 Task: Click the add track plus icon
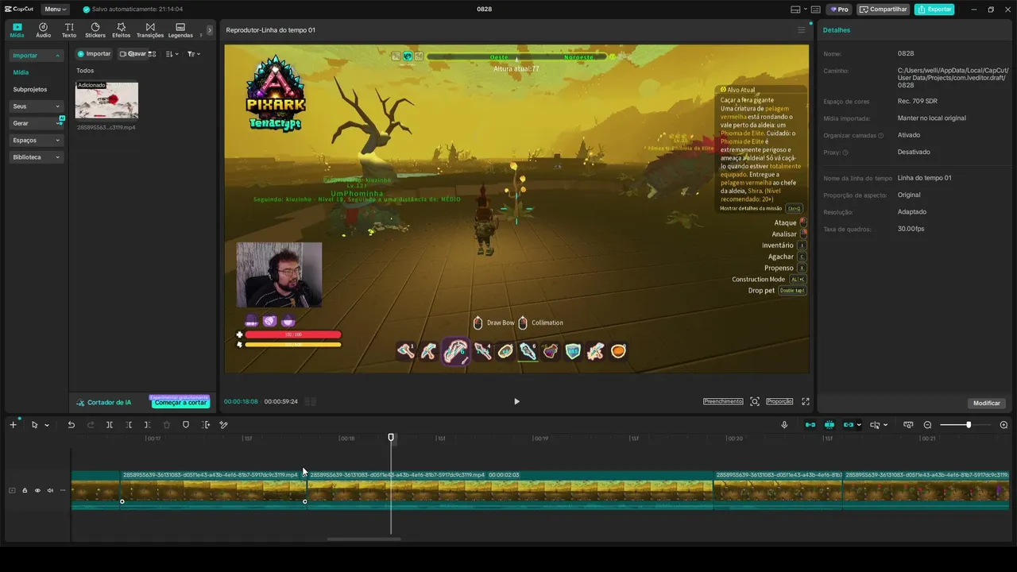[x=13, y=425]
